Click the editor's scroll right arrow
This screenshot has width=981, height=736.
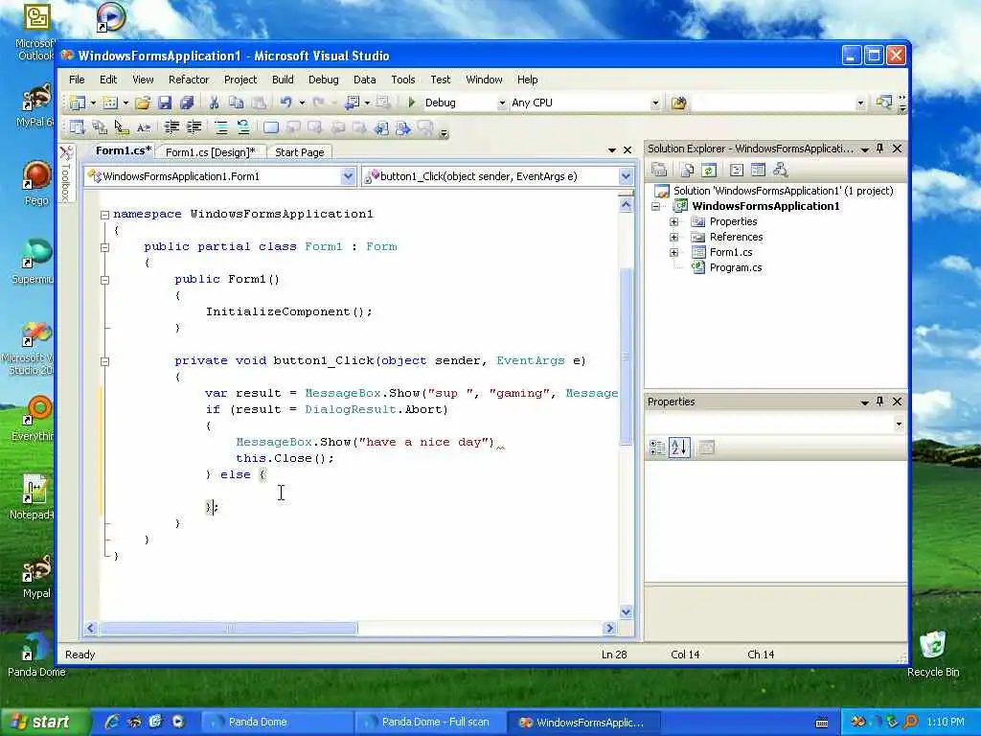point(609,628)
